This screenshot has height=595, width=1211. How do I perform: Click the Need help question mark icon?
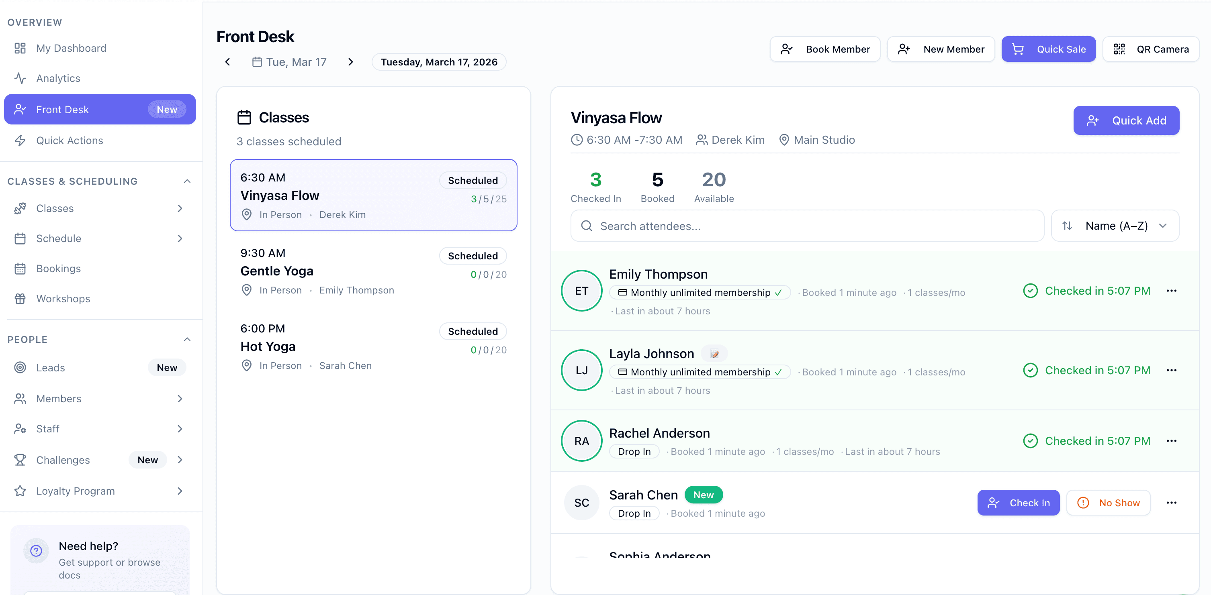coord(36,551)
